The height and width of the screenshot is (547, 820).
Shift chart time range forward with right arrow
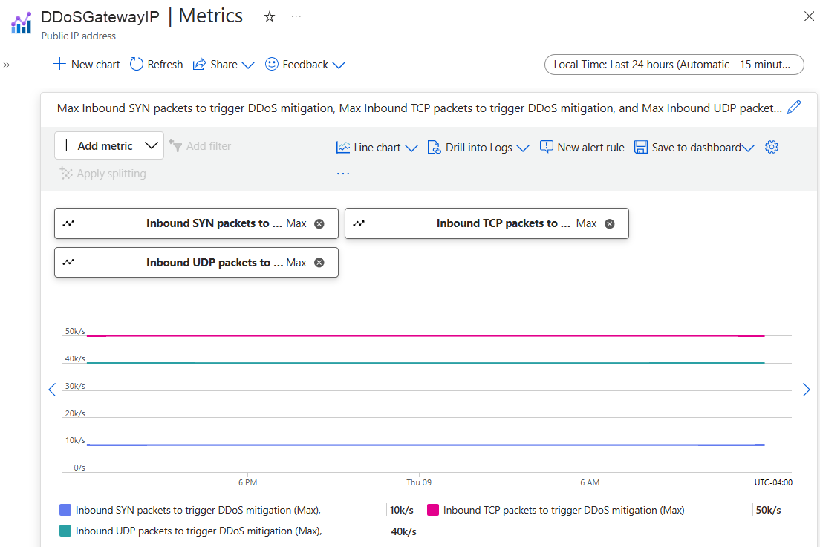pyautogui.click(x=807, y=390)
